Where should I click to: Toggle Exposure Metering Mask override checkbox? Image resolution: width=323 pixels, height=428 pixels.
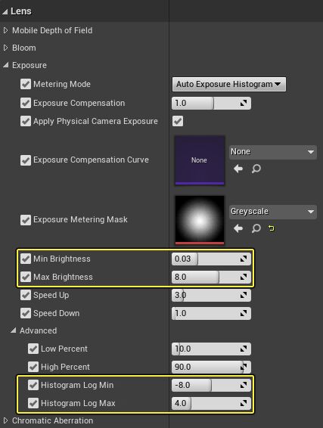coord(26,220)
